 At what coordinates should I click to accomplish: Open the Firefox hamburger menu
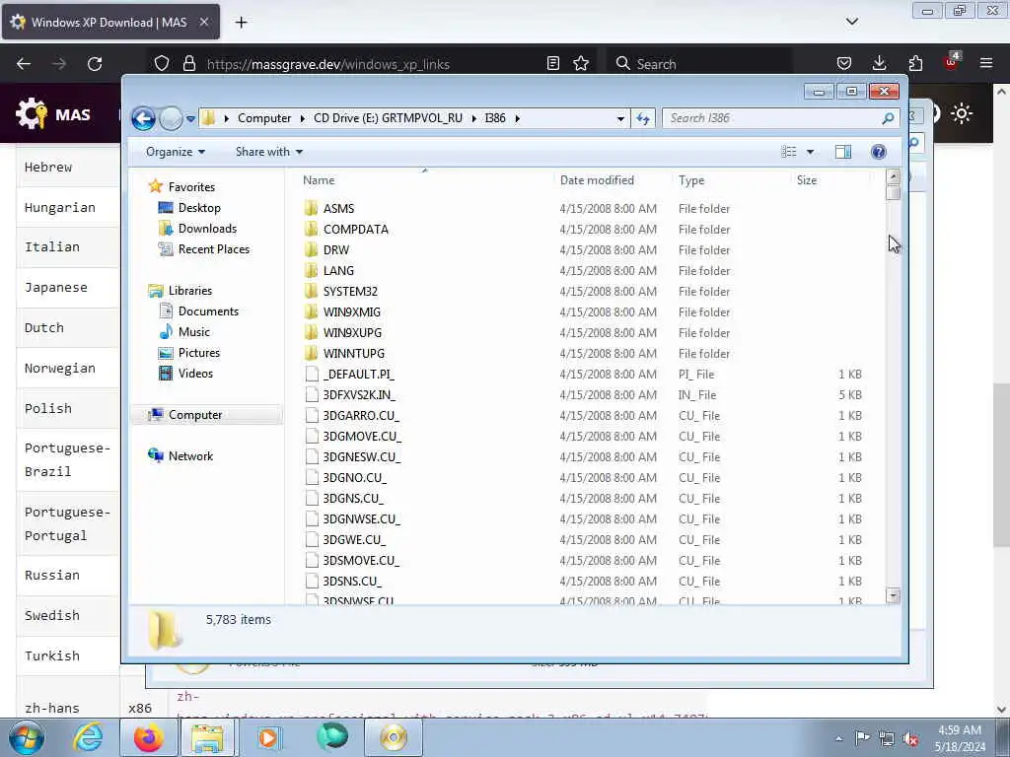986,63
